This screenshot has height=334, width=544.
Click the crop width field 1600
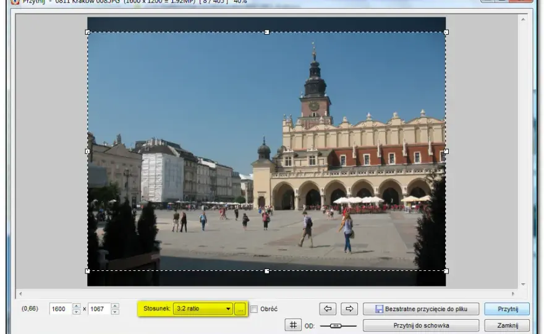tap(61, 309)
